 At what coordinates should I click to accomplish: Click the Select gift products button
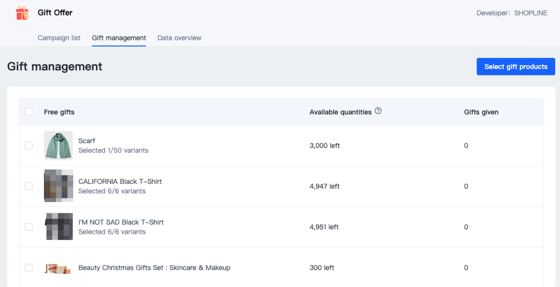coord(516,67)
